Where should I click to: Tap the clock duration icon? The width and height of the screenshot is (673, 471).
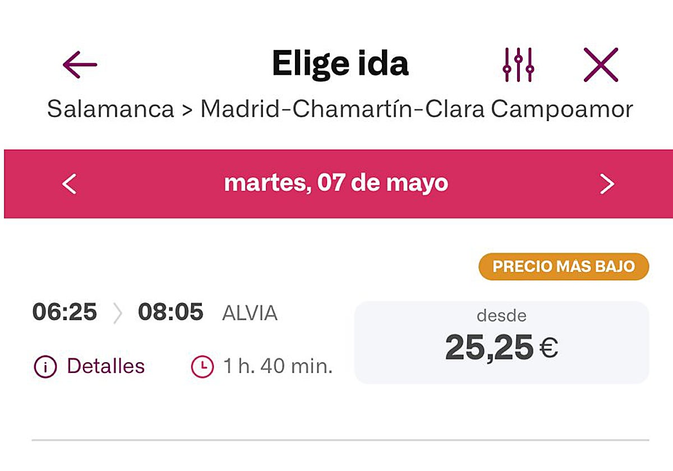(x=202, y=367)
